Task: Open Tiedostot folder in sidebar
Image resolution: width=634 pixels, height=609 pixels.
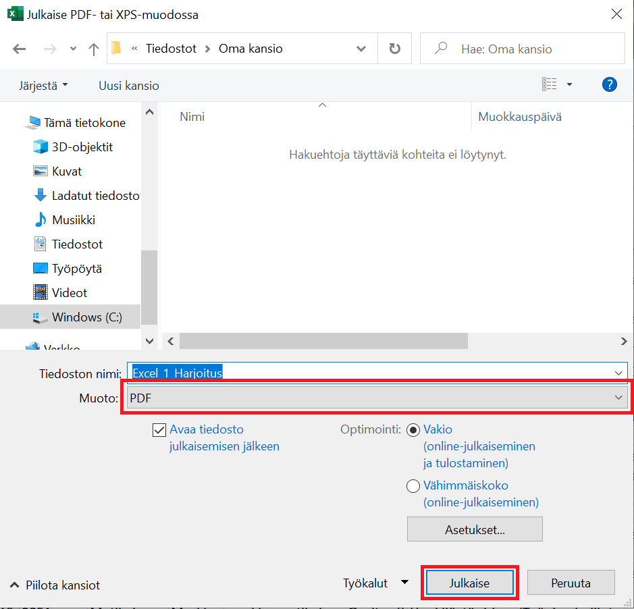Action: click(77, 244)
